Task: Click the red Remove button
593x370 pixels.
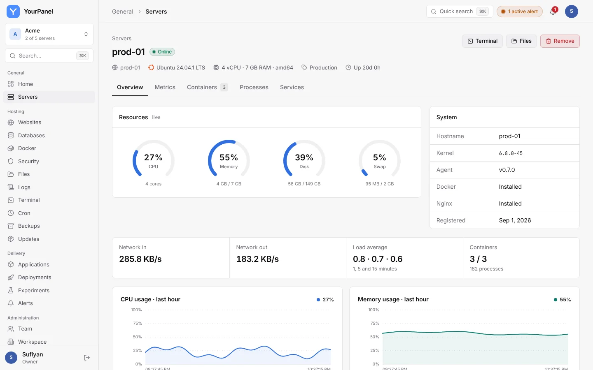Action: pyautogui.click(x=560, y=41)
